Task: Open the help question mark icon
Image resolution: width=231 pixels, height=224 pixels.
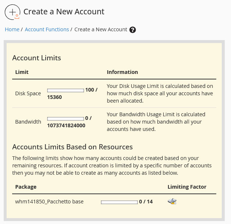Action: (x=133, y=30)
